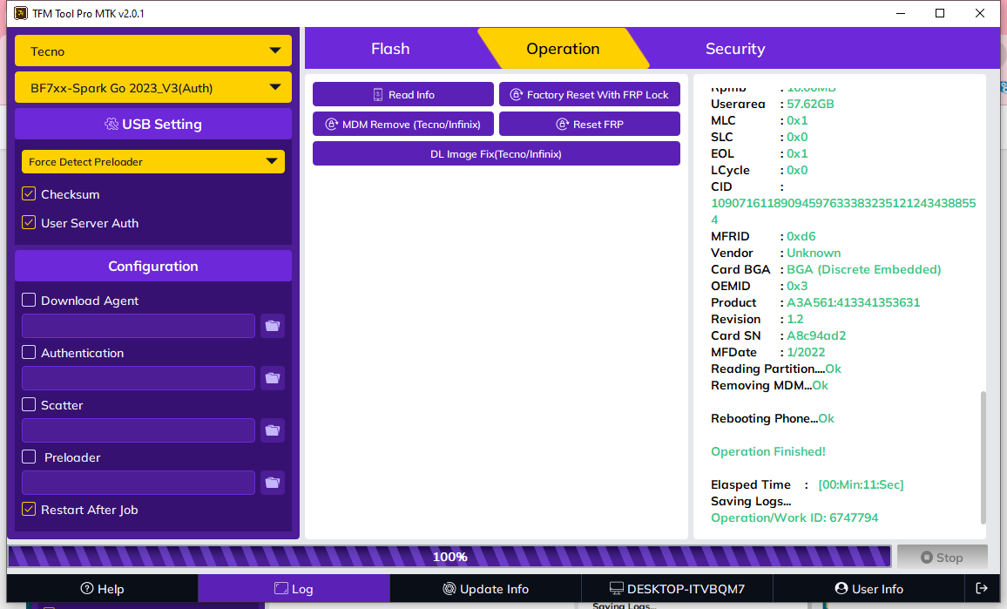Click the USB Setting gear icon
The image size is (1007, 609).
point(112,124)
